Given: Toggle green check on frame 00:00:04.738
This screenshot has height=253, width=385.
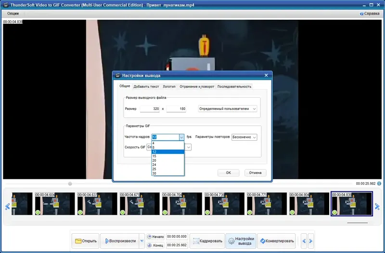Looking at the screenshot, I should [207, 212].
